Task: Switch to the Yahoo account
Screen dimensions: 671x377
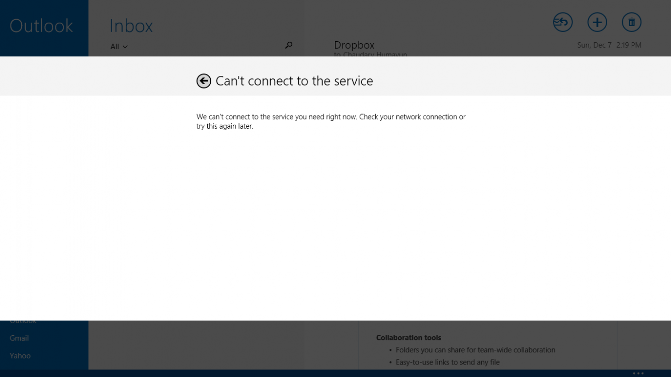Action: coord(20,356)
